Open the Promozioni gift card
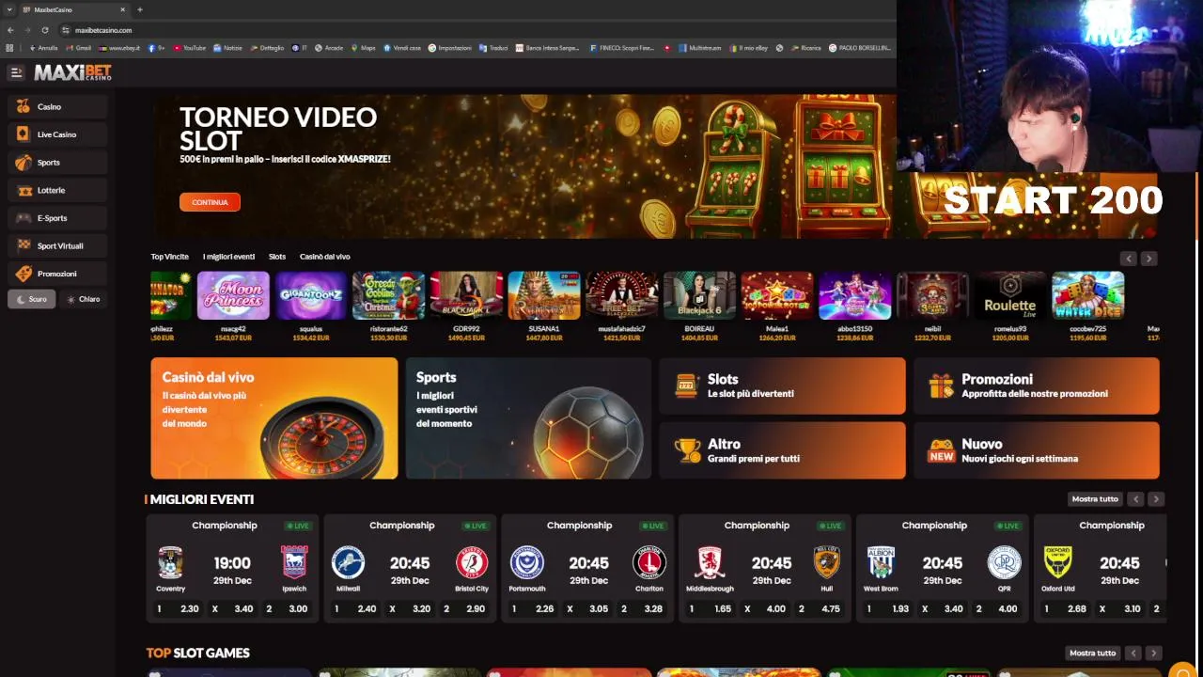 point(1037,386)
